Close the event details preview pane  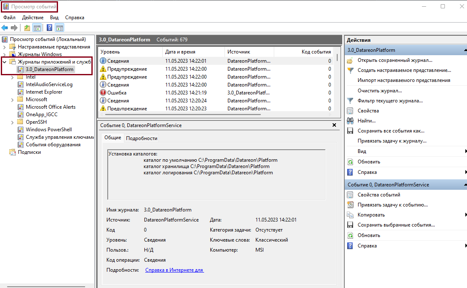(x=334, y=125)
